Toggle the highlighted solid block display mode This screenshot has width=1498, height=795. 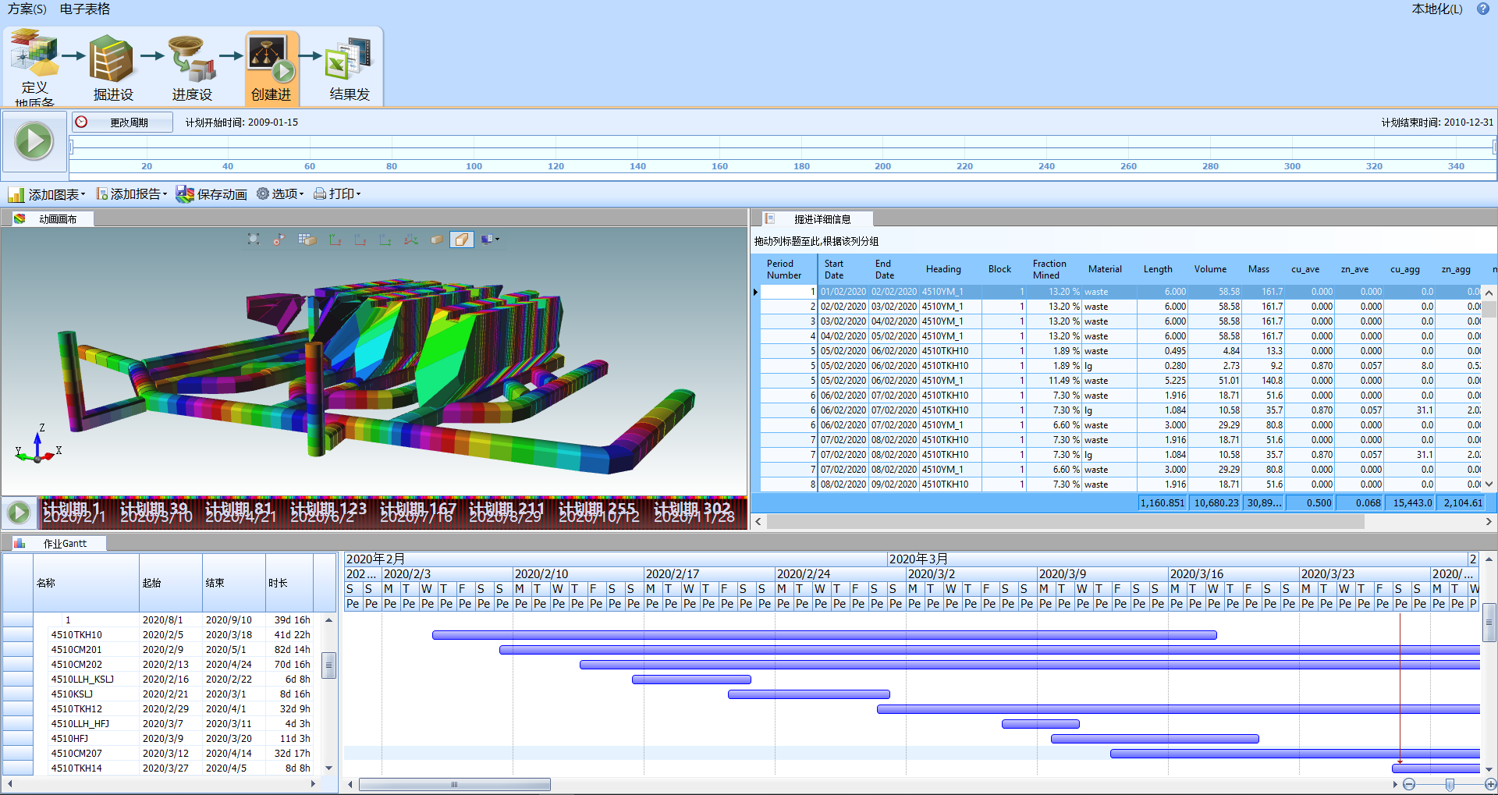pos(462,240)
